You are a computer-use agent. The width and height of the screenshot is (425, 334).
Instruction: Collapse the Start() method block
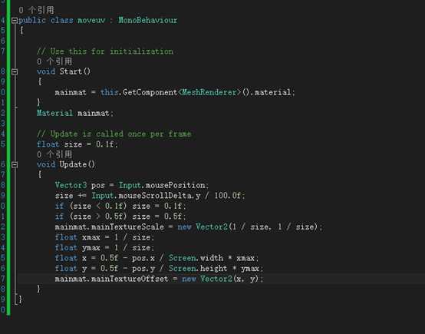pyautogui.click(x=15, y=71)
